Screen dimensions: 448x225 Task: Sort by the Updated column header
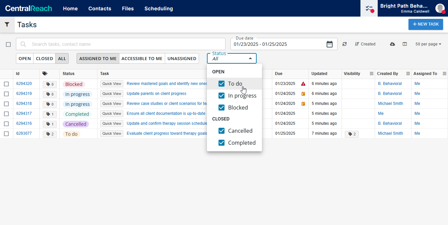point(319,74)
